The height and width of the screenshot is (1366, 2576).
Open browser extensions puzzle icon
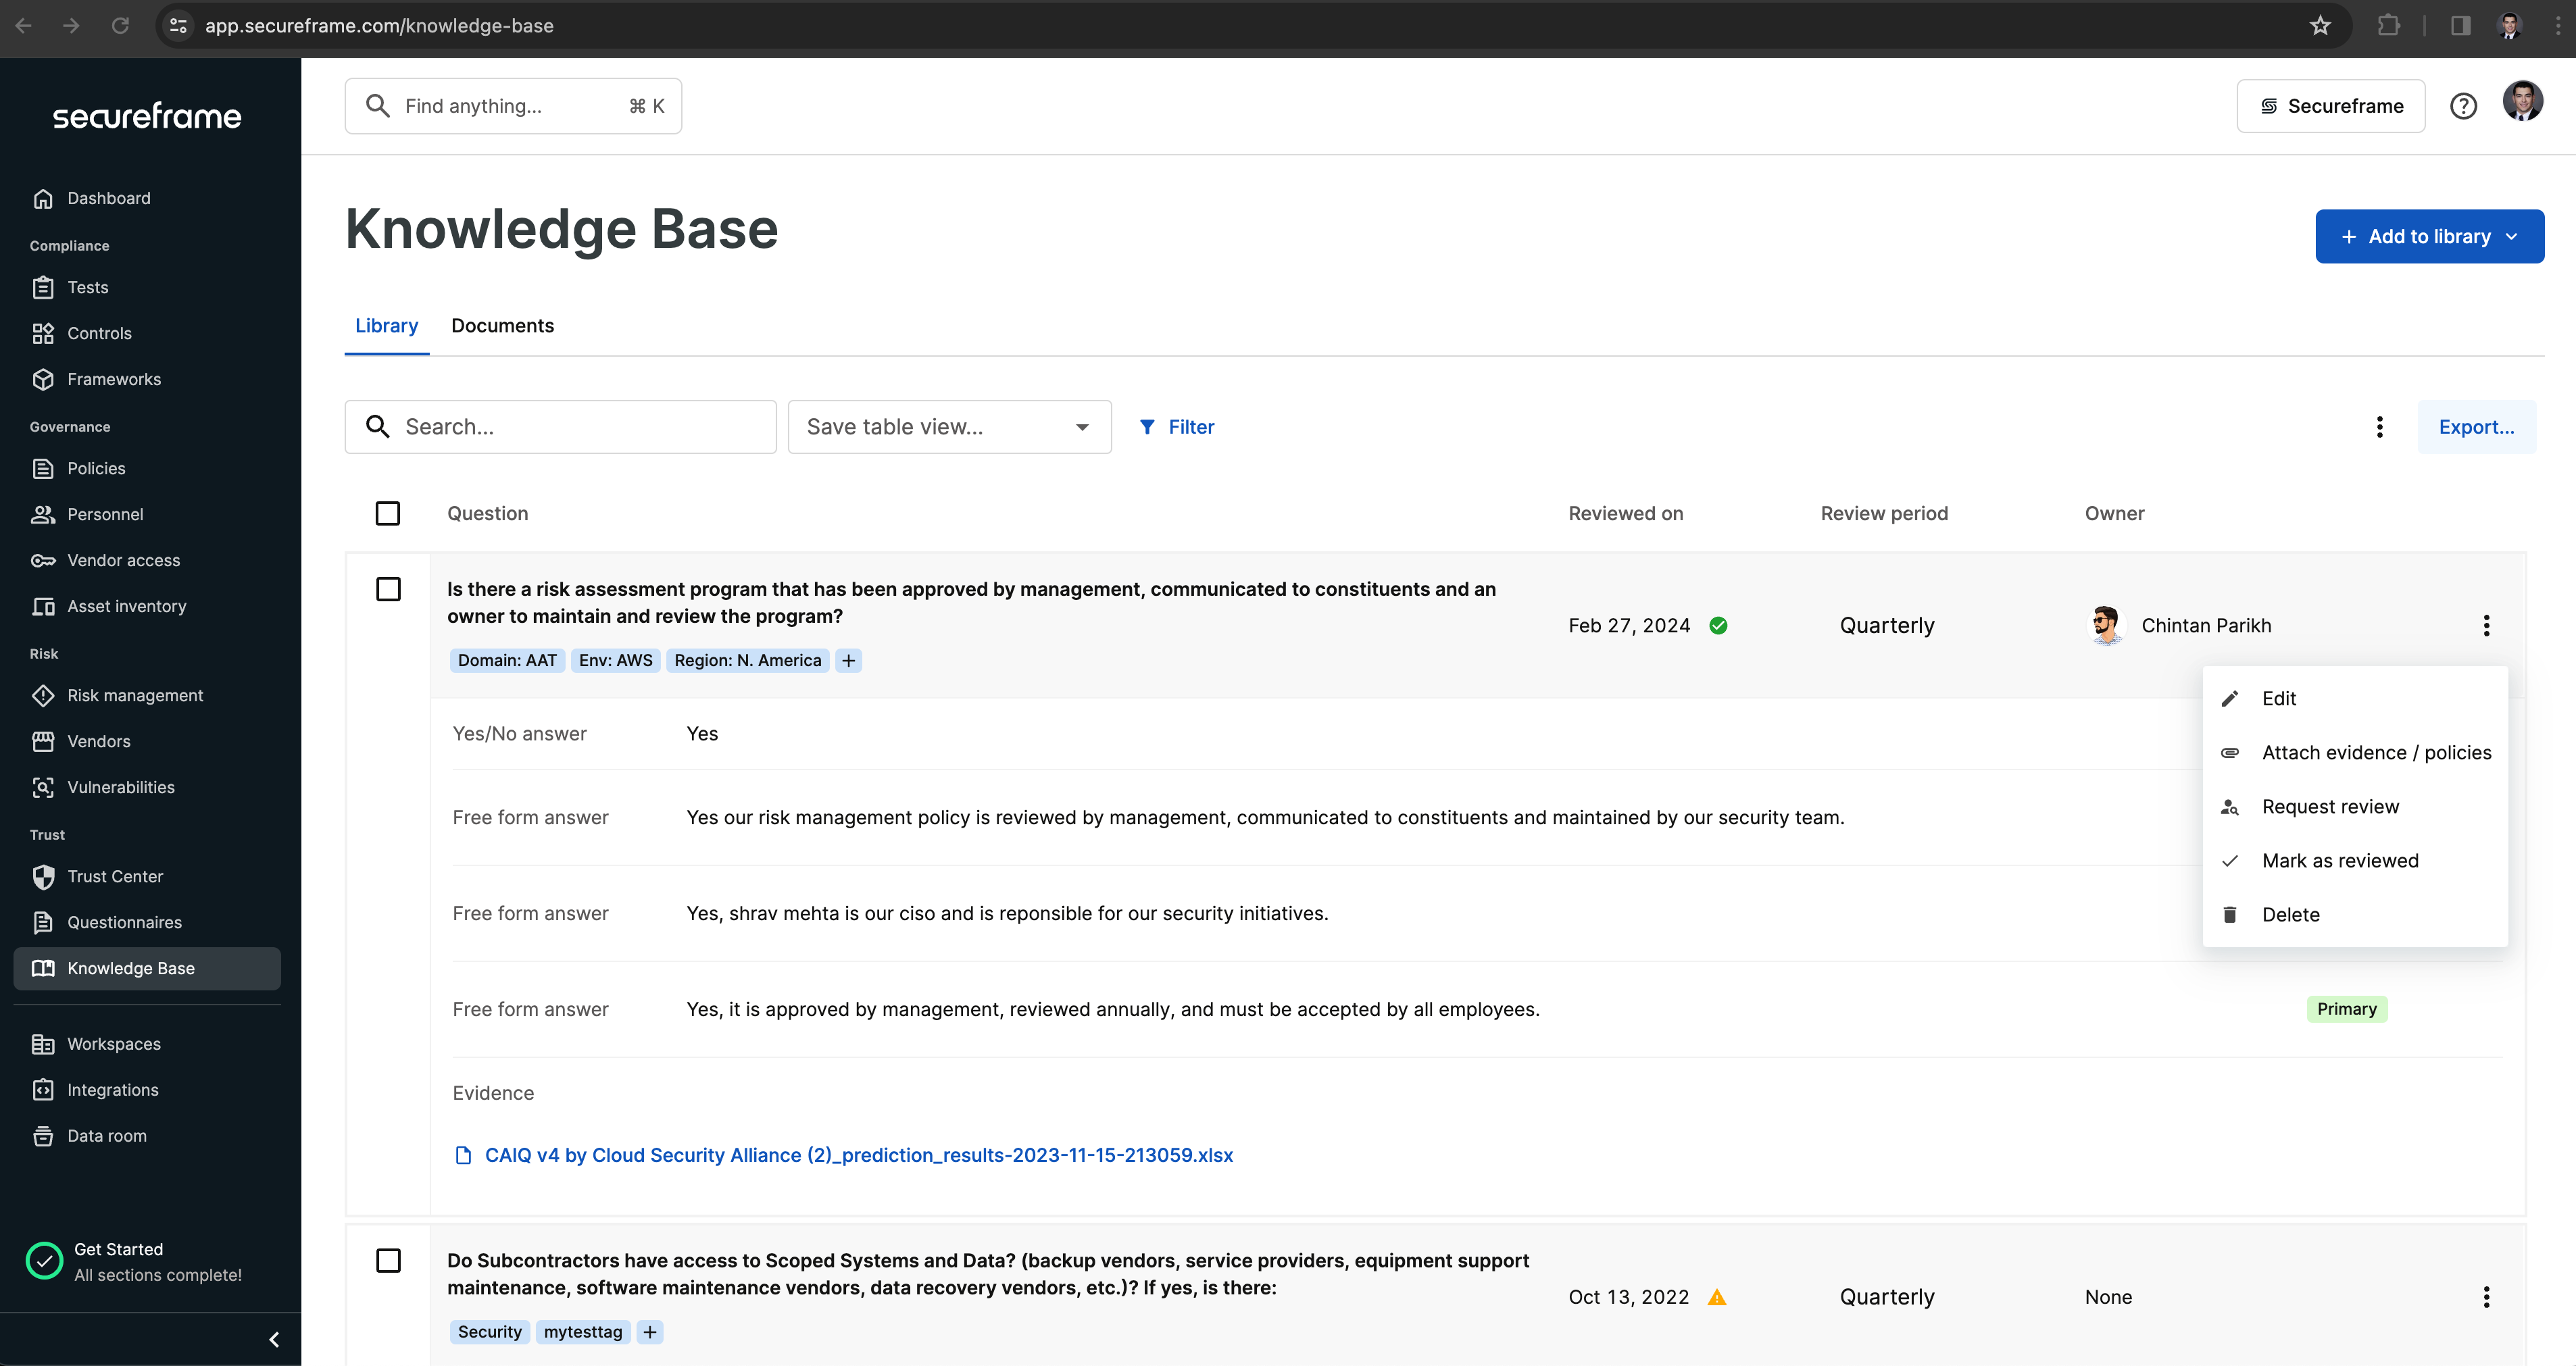[x=2388, y=26]
